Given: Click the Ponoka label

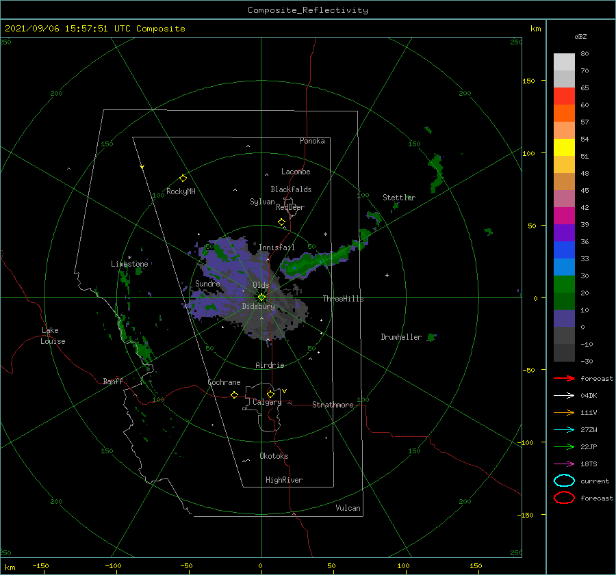Looking at the screenshot, I should [312, 141].
